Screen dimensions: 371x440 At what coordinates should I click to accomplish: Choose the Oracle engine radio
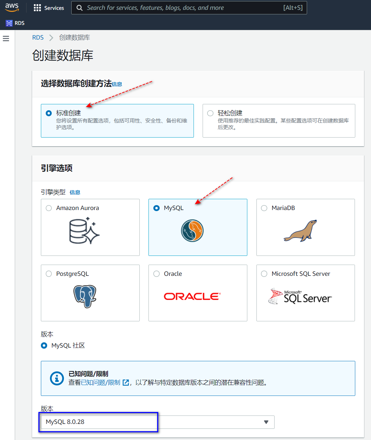[x=157, y=274]
